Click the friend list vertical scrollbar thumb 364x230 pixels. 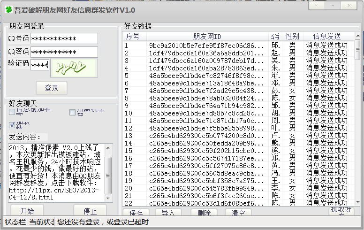pyautogui.click(x=358, y=50)
